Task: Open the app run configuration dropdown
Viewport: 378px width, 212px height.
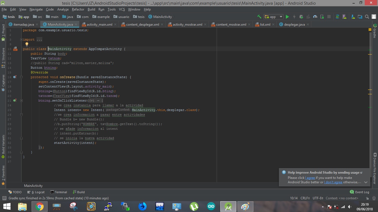Action: [x=273, y=17]
